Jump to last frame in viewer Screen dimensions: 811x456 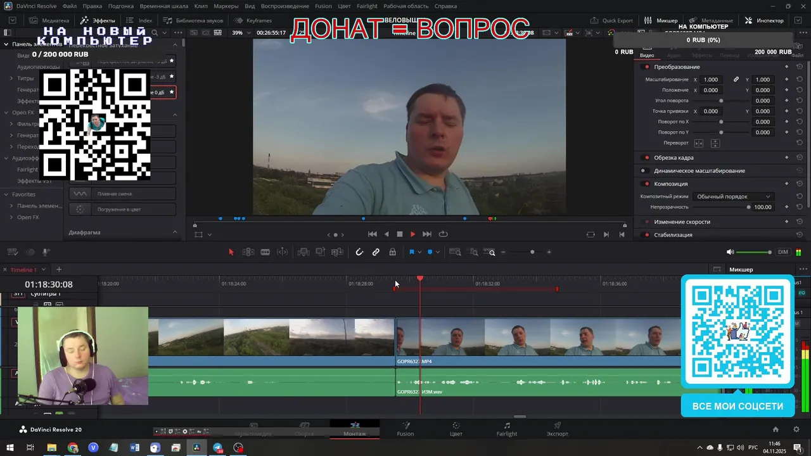pyautogui.click(x=427, y=234)
